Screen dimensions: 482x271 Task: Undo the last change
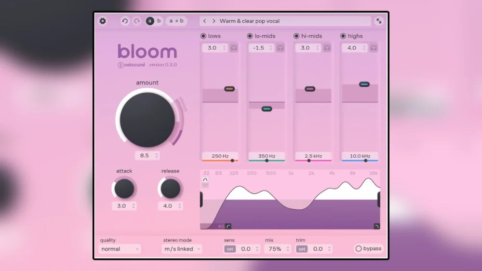click(125, 21)
